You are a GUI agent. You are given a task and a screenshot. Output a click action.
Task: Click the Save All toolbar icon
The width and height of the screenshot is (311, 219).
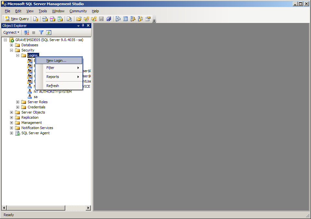click(109, 19)
